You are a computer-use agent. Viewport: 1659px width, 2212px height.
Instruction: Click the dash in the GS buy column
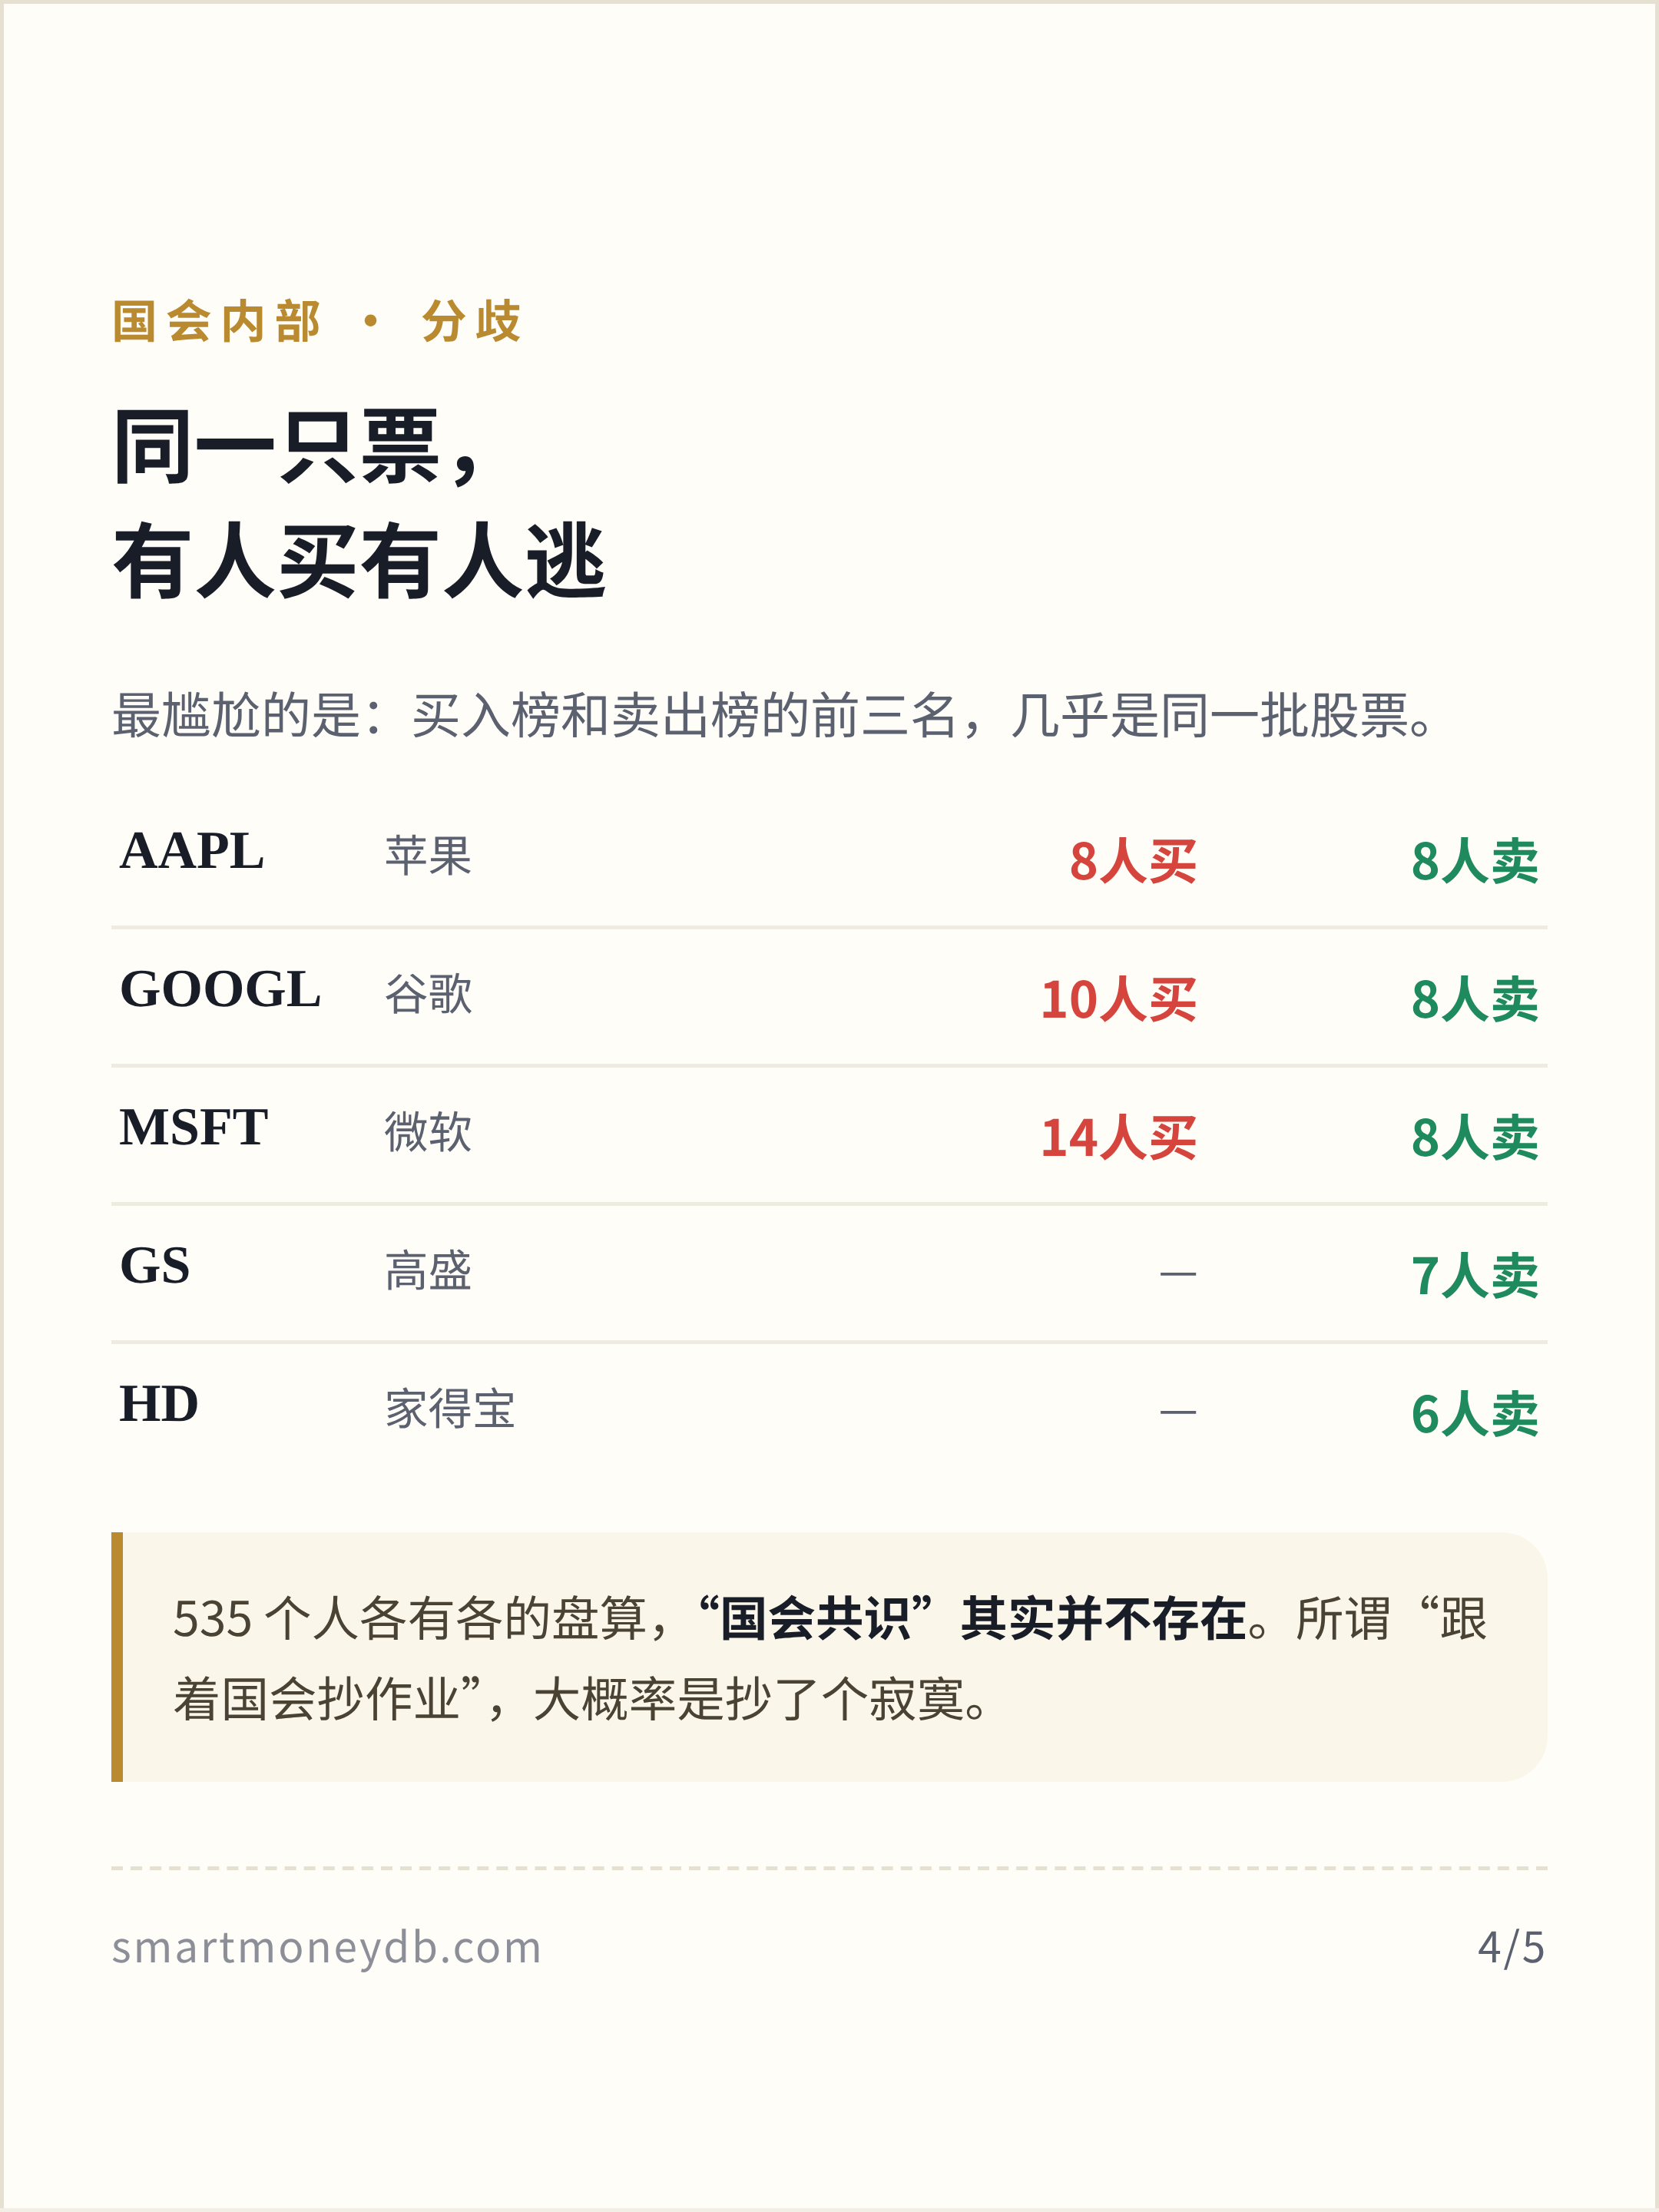pos(1178,1274)
